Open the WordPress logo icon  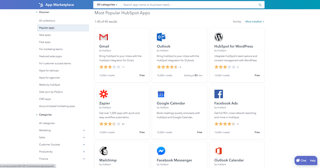point(219,37)
